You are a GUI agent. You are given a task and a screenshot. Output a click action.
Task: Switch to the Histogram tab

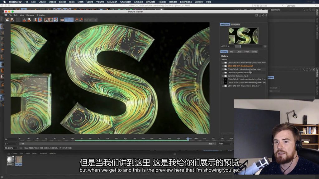(235, 24)
